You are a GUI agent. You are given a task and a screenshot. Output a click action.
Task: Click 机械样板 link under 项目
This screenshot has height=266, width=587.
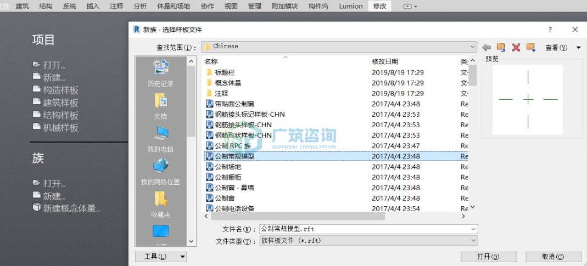[60, 128]
